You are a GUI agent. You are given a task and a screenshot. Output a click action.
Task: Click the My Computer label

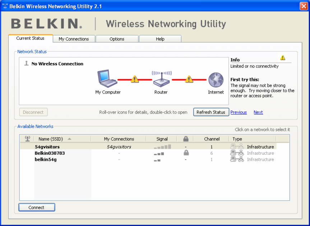[108, 92]
